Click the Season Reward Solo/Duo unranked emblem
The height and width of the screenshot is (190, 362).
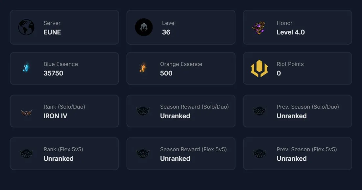click(x=143, y=111)
